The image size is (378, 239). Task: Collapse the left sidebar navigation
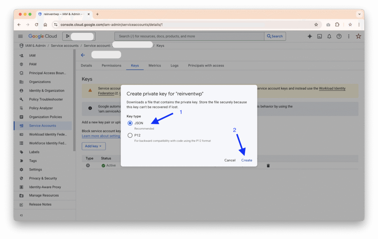coord(21,215)
